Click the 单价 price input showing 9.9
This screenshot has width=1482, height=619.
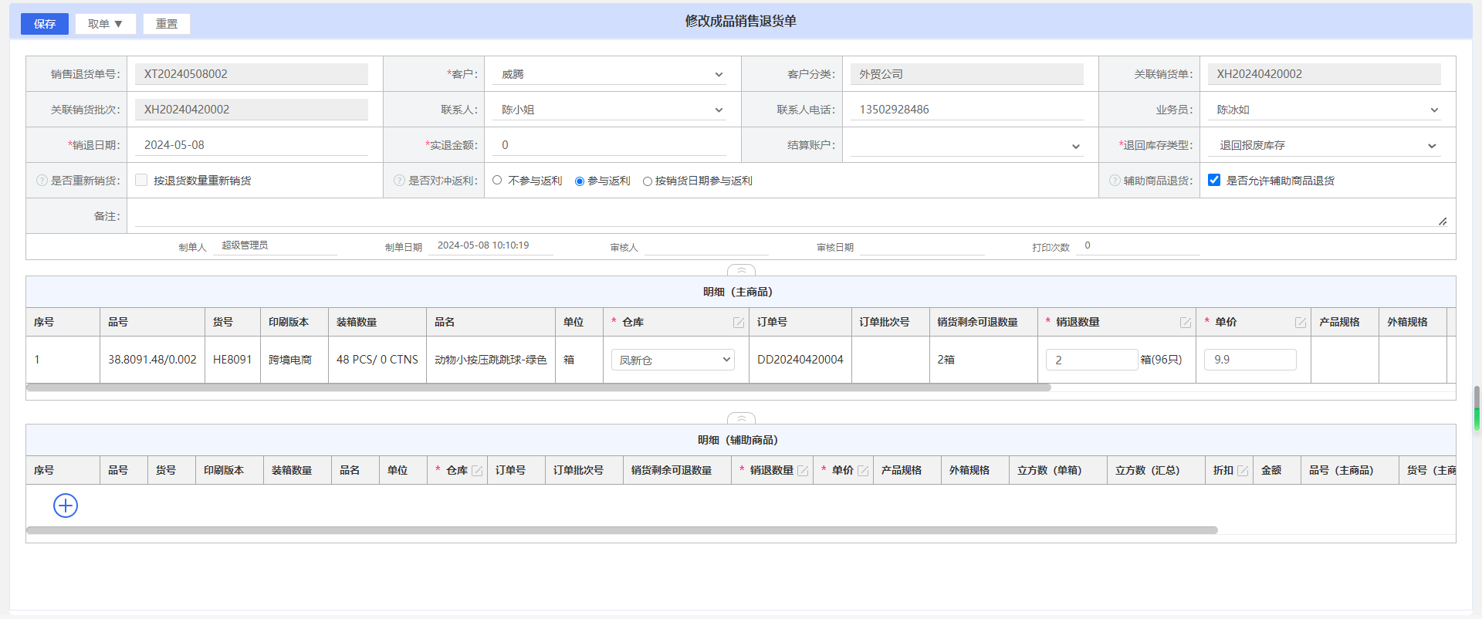pos(1250,360)
